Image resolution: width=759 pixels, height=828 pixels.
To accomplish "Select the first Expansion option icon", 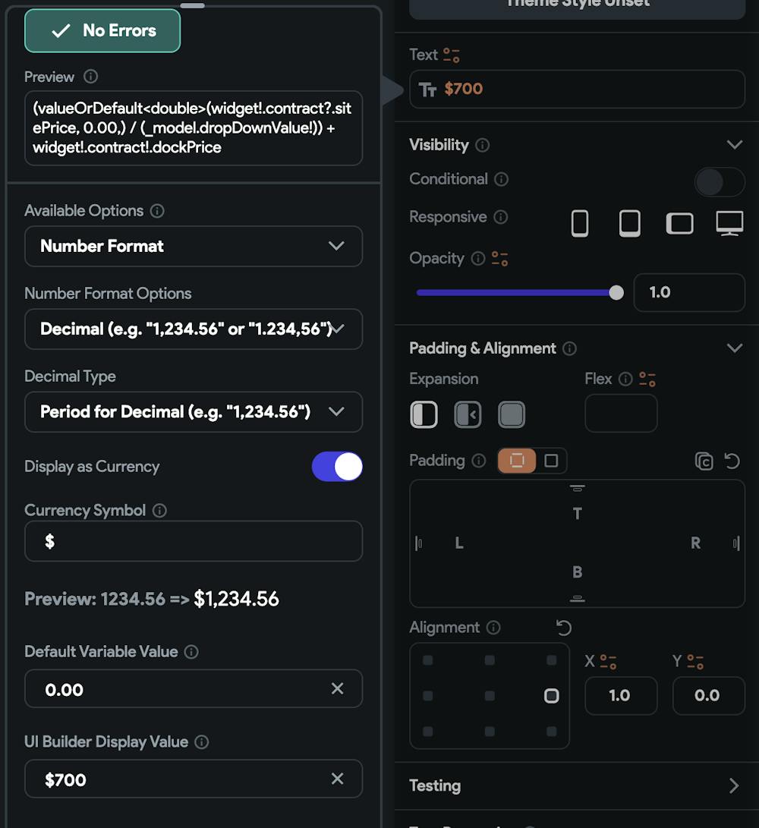I will pos(424,415).
